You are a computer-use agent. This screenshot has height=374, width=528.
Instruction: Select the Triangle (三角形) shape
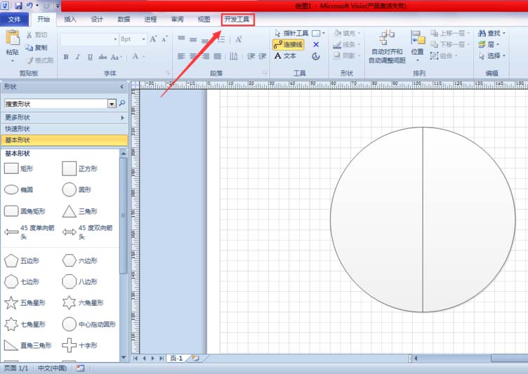pyautogui.click(x=80, y=211)
